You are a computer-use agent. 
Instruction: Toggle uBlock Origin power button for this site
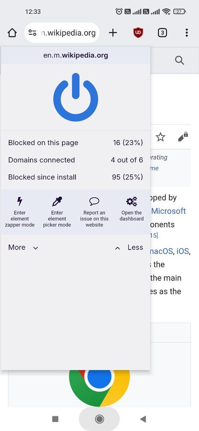pyautogui.click(x=75, y=97)
